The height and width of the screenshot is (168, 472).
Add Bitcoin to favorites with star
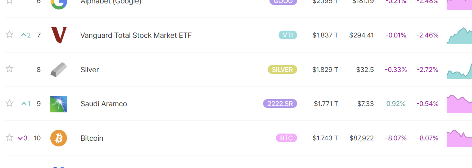pyautogui.click(x=9, y=138)
